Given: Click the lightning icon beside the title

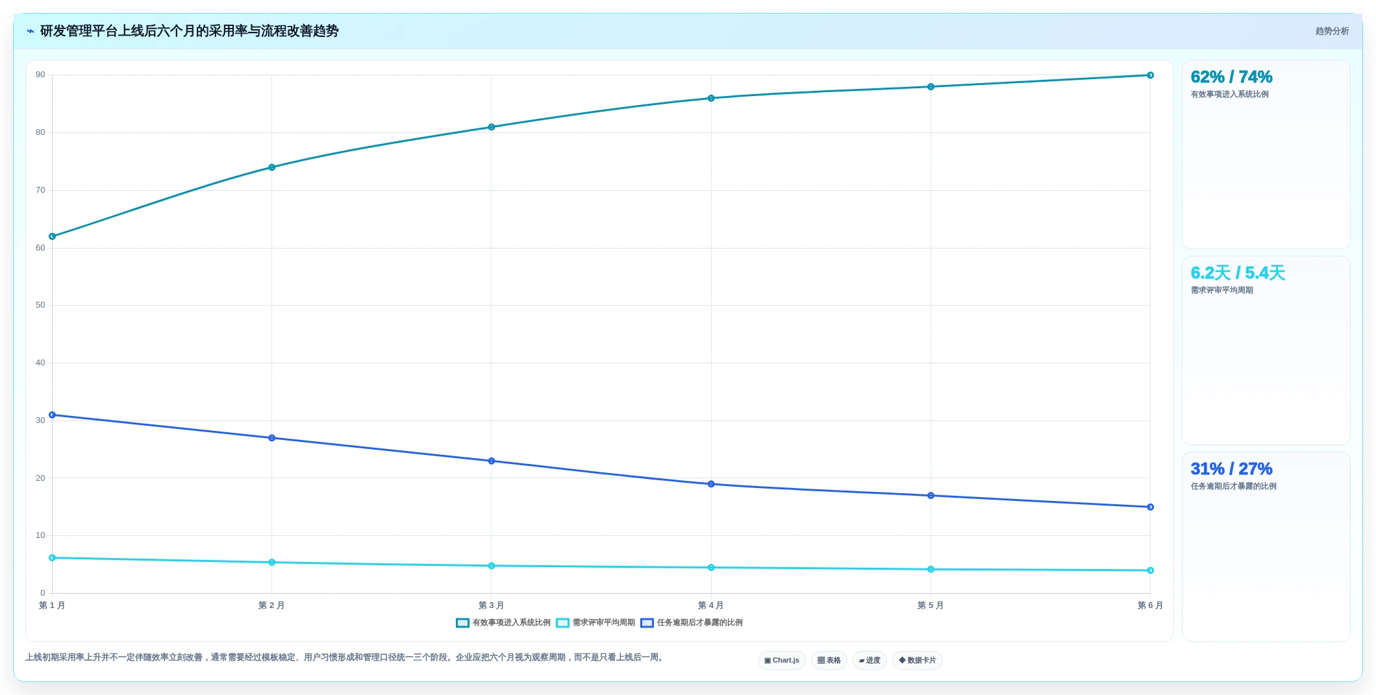Looking at the screenshot, I should tap(31, 31).
